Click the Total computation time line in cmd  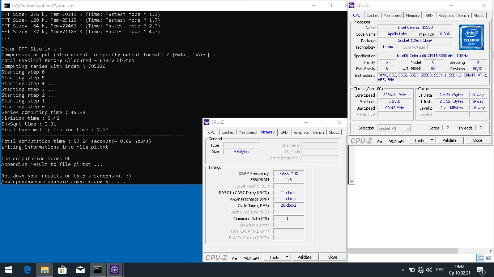[77, 141]
